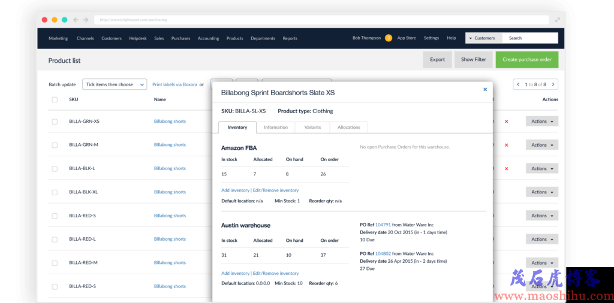Tick the checkbox for BILLA-BLK-L
The image size is (614, 303).
pos(55,168)
